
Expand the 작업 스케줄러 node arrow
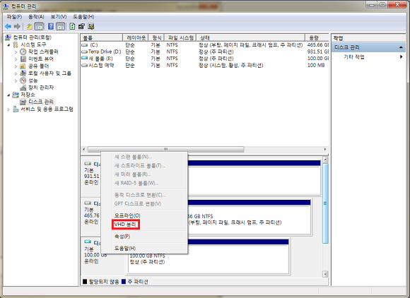click(16, 52)
